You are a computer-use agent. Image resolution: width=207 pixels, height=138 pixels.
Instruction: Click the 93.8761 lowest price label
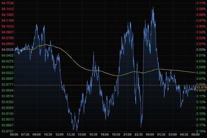click(7, 131)
